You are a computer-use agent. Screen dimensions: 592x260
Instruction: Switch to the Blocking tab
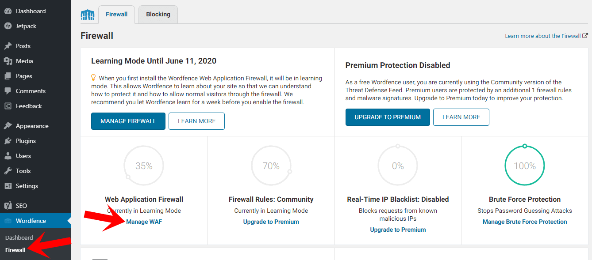[158, 14]
